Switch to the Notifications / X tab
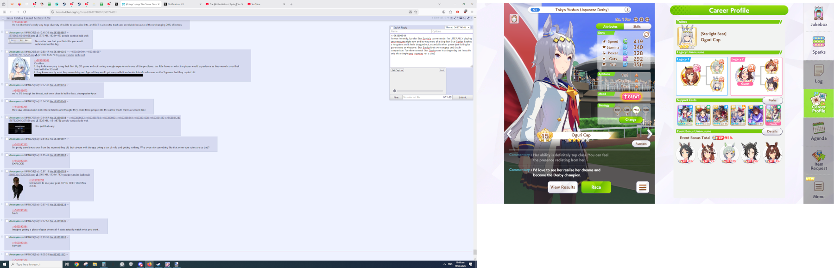 coord(183,4)
